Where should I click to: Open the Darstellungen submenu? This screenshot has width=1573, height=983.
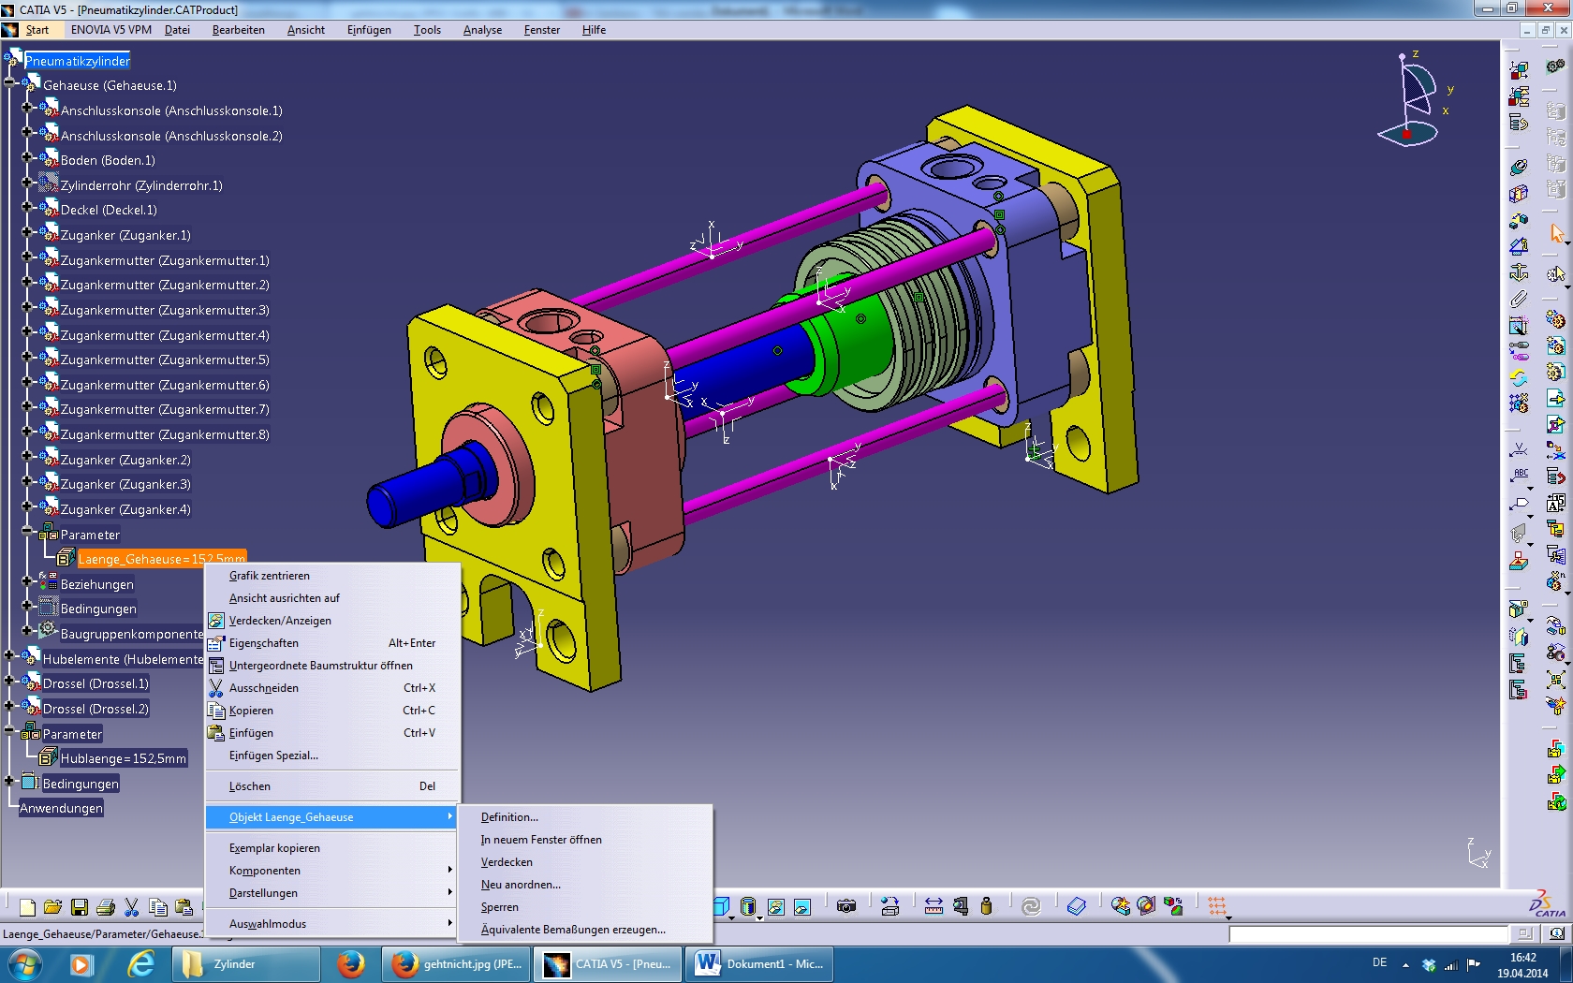[332, 893]
